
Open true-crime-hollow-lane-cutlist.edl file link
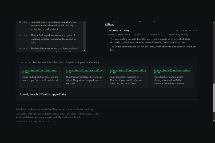coord(128,71)
